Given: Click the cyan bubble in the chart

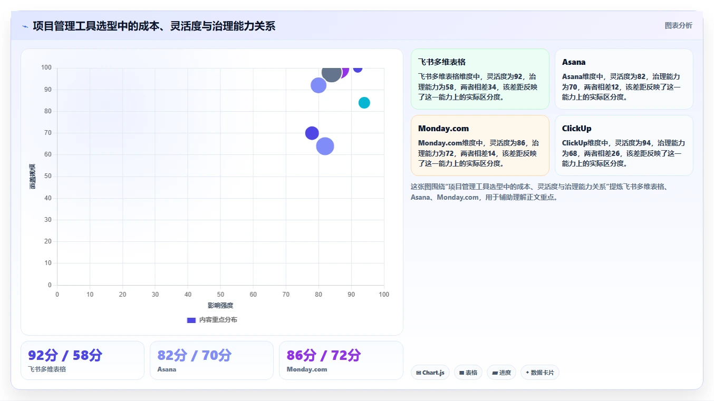Looking at the screenshot, I should pos(364,103).
